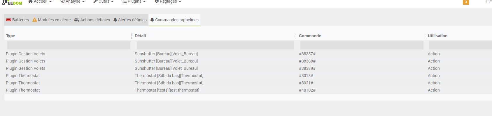This screenshot has width=492, height=116.
Task: Expand the Accueil dropdown menu
Action: click(x=40, y=1)
